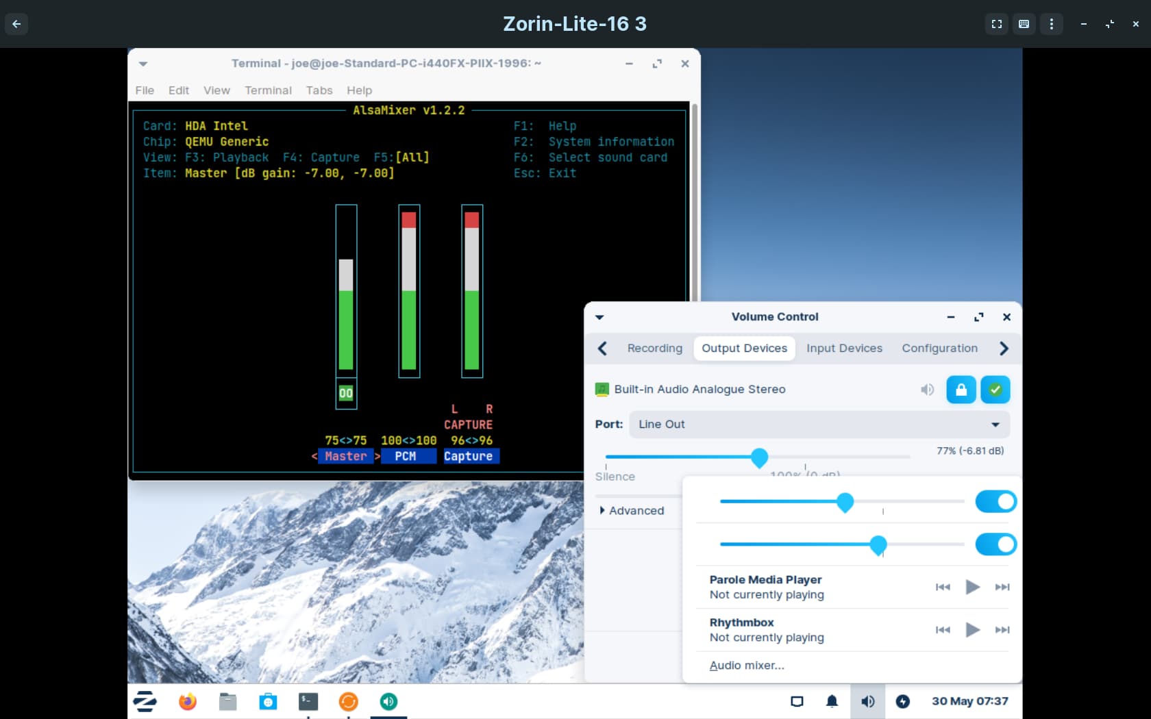The height and width of the screenshot is (719, 1151).
Task: Expand the Advanced section
Action: click(x=632, y=511)
